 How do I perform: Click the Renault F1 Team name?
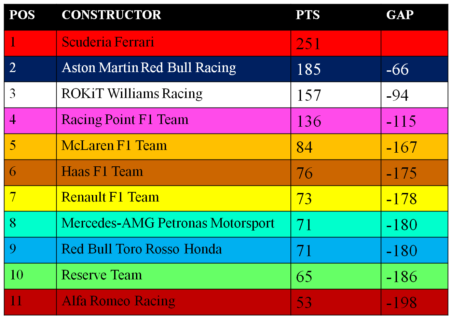pyautogui.click(x=110, y=197)
